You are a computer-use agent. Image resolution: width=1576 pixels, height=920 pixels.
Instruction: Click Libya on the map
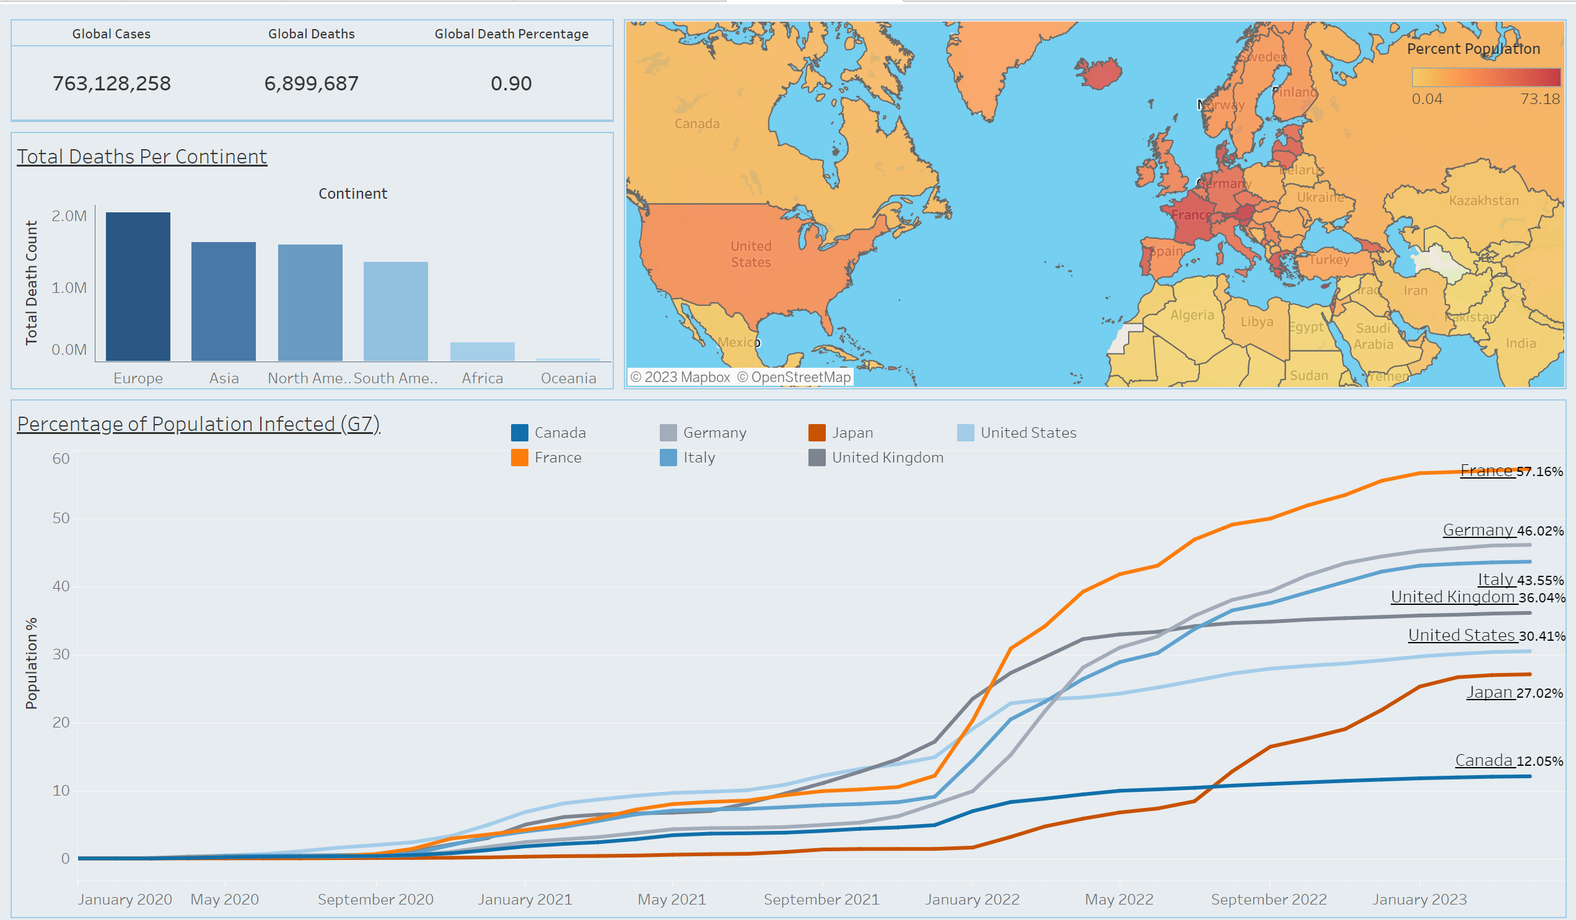pyautogui.click(x=1257, y=321)
